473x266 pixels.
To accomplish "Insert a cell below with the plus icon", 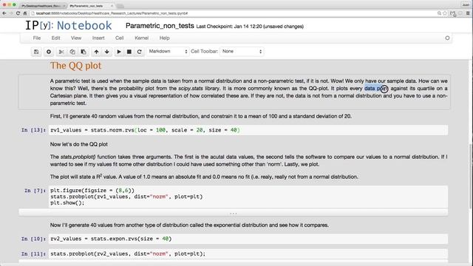I will point(49,52).
